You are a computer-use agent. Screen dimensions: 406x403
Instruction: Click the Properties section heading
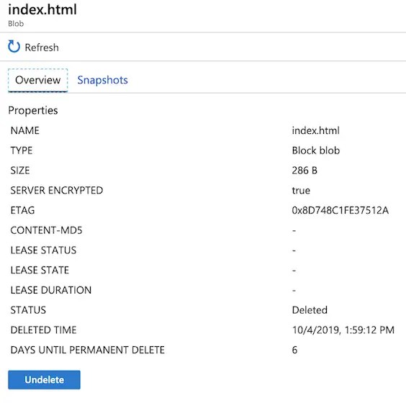click(x=33, y=111)
